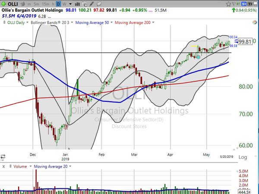This screenshot has height=194, width=259.
Task: Switch to the hourly 'h' time frame
Action: [53, 4]
